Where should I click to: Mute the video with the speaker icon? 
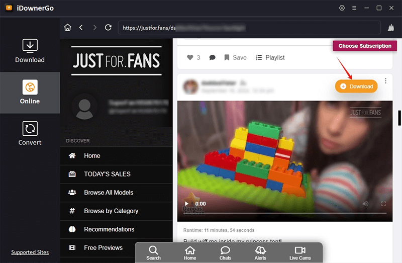coord(365,204)
